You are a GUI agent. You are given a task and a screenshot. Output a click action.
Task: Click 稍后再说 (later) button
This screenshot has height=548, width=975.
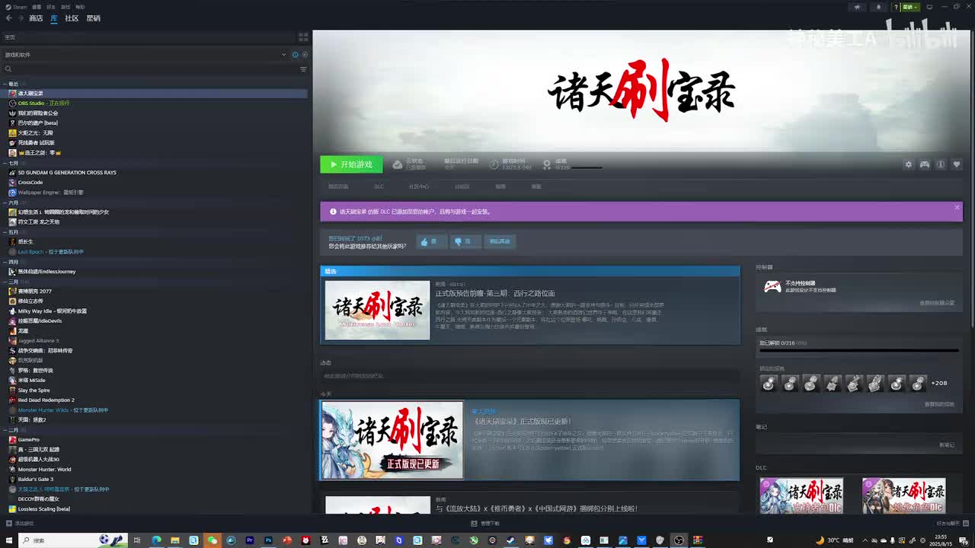(500, 241)
